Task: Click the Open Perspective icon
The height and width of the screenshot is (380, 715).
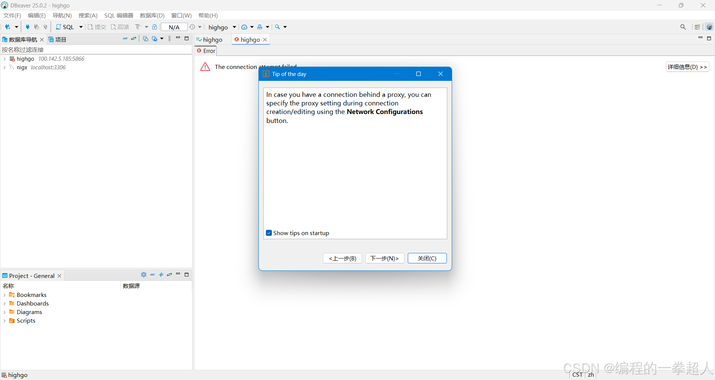Action: [x=697, y=27]
